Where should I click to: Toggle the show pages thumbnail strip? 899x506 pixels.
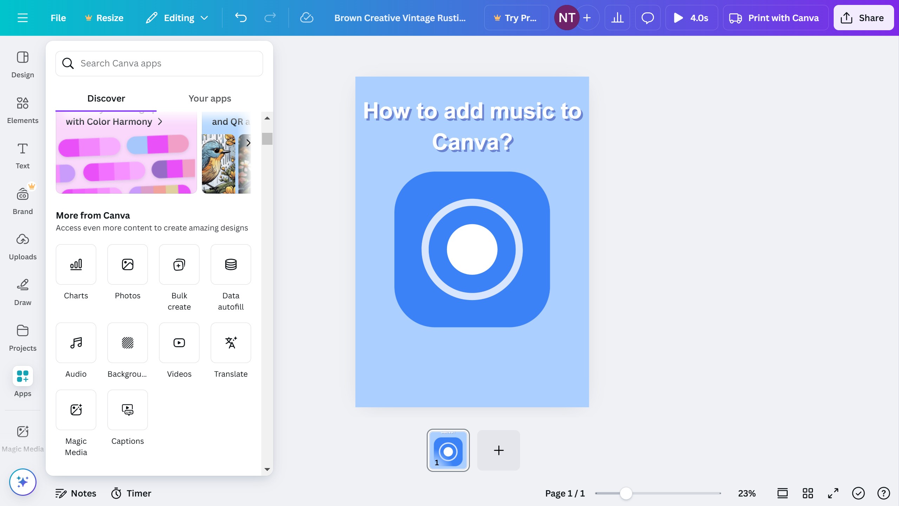coord(782,493)
